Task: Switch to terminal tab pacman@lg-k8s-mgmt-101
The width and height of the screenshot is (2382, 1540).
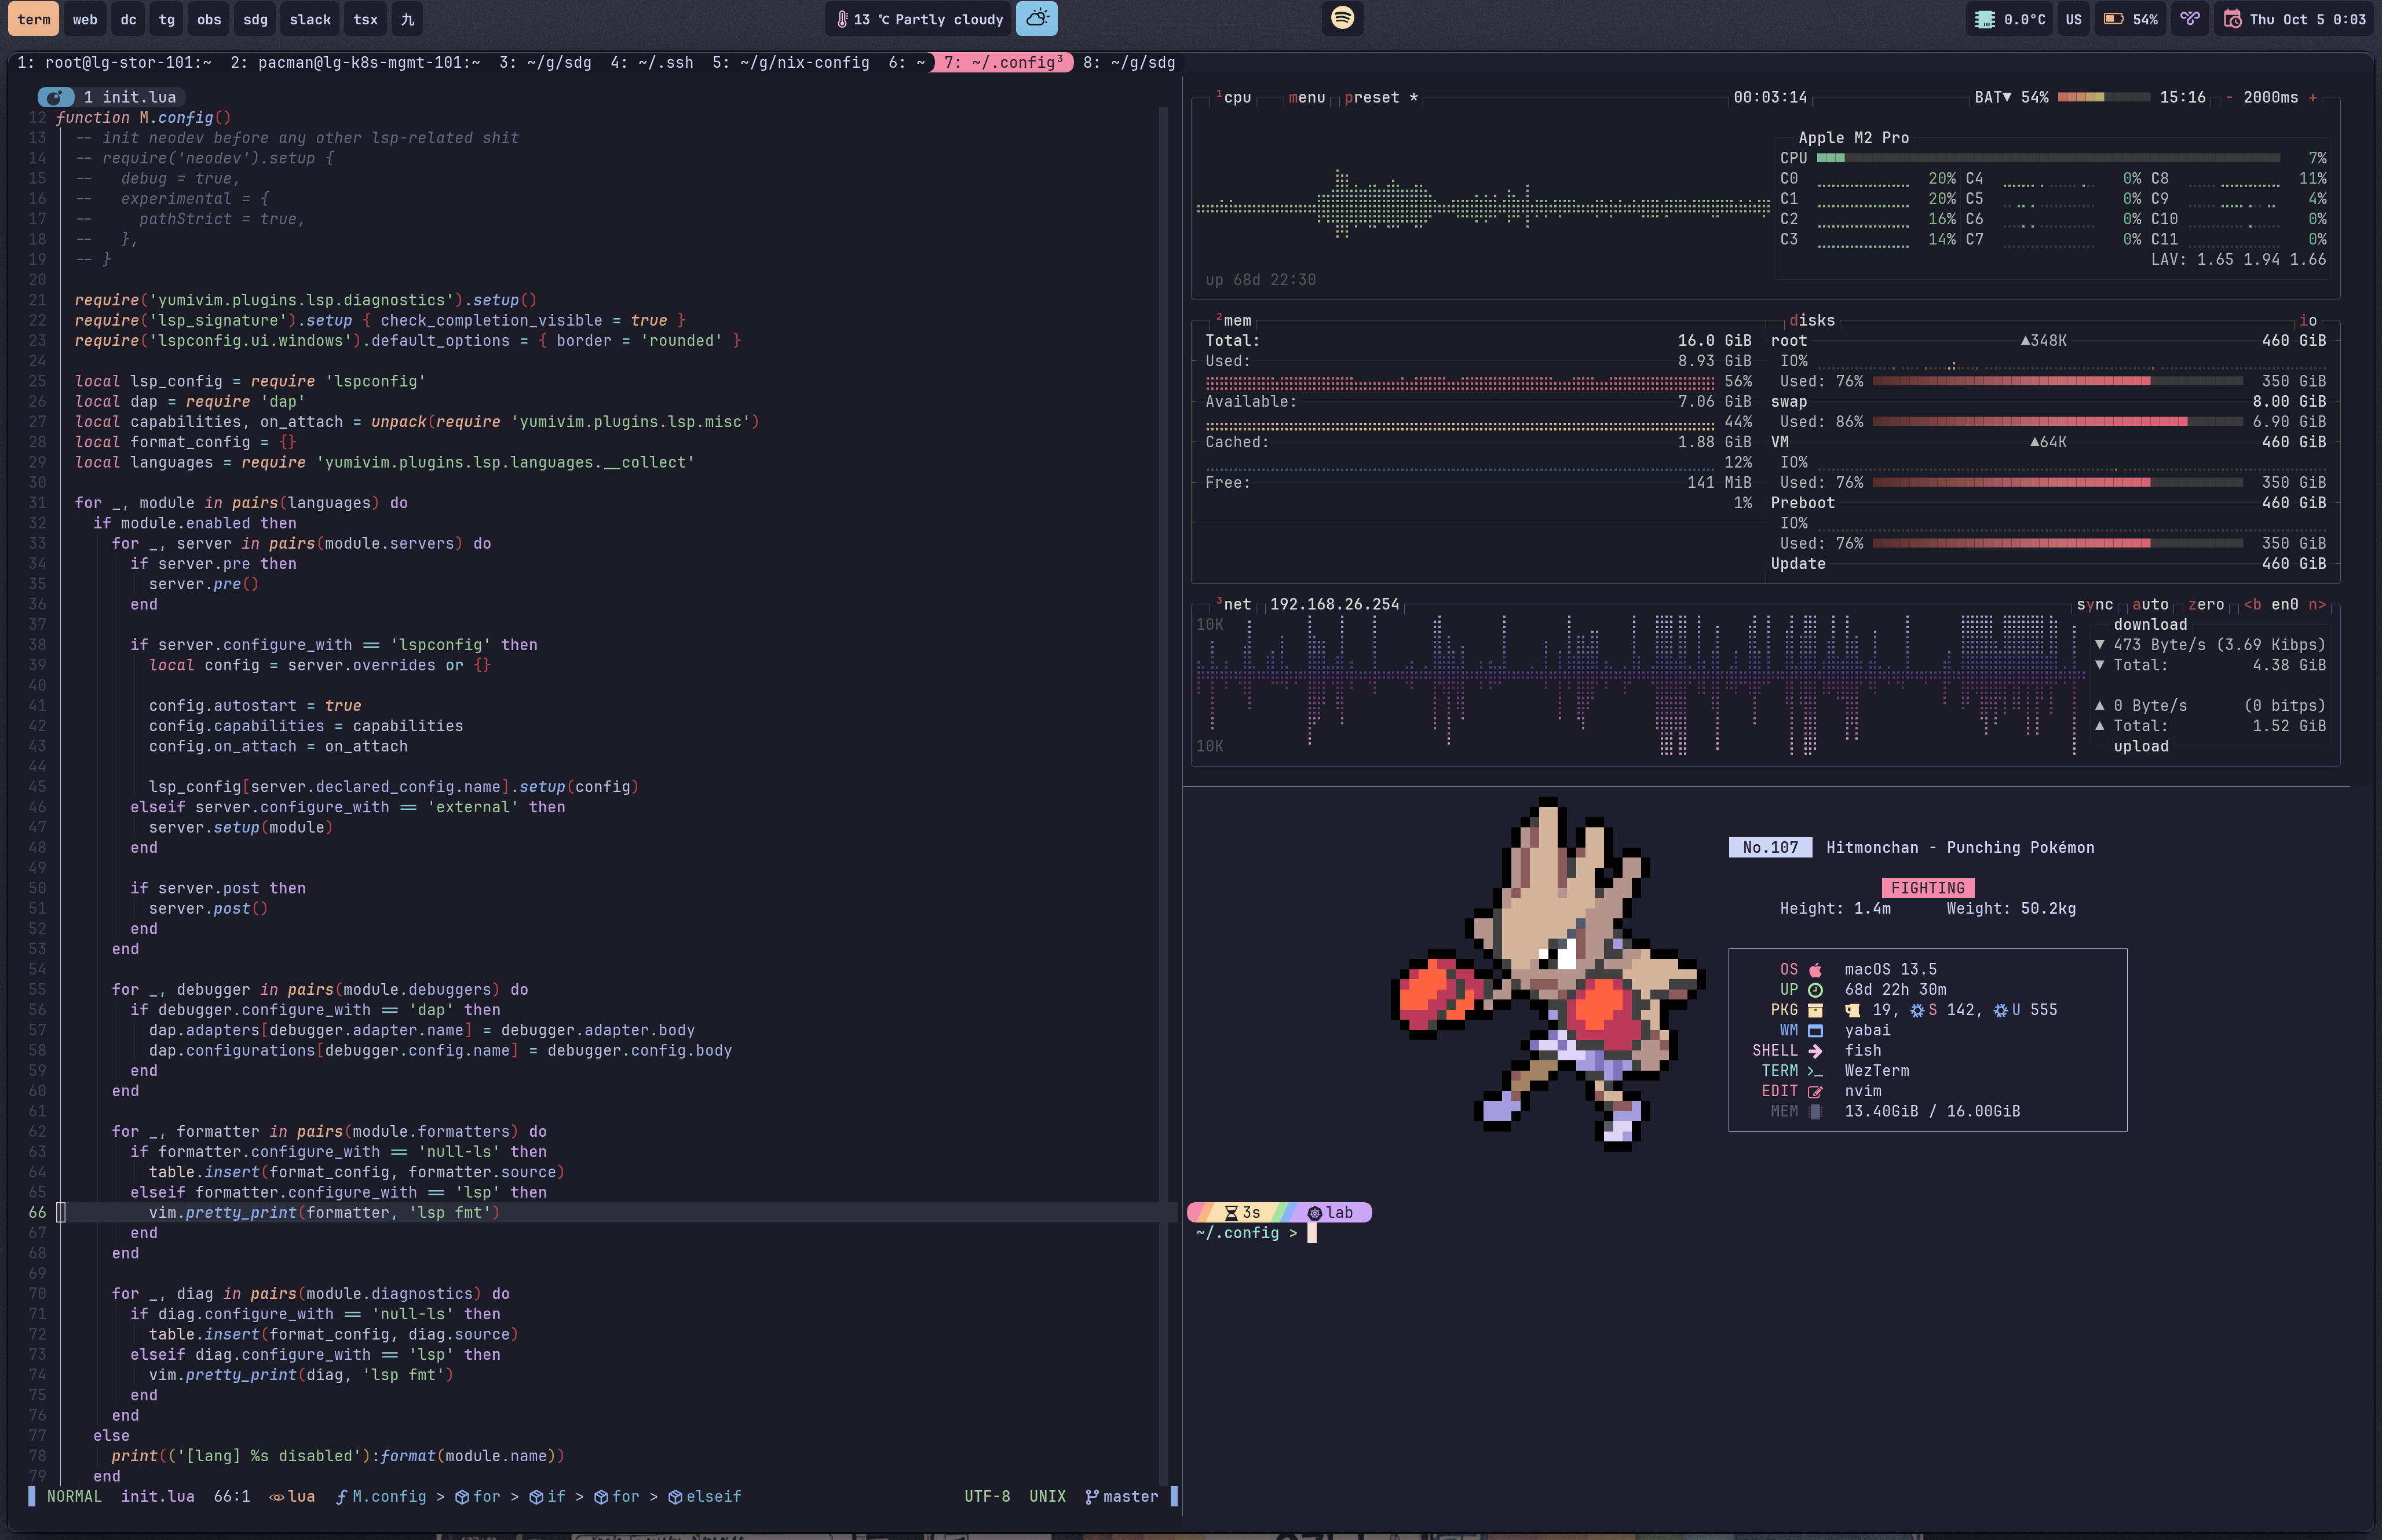Action: point(355,62)
